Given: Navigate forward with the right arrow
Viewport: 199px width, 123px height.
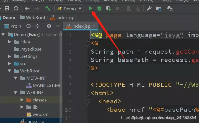Looking at the screenshot, I should pos(37,9).
